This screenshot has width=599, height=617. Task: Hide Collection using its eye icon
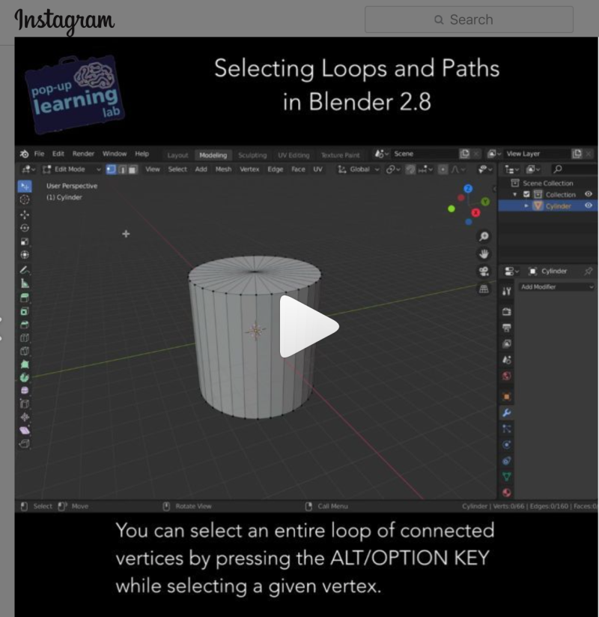(589, 194)
